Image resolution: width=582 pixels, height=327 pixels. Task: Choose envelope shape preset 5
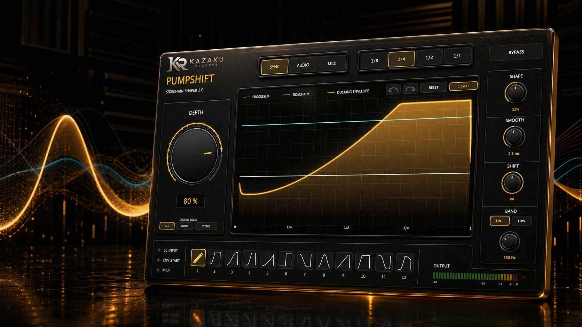[268, 260]
